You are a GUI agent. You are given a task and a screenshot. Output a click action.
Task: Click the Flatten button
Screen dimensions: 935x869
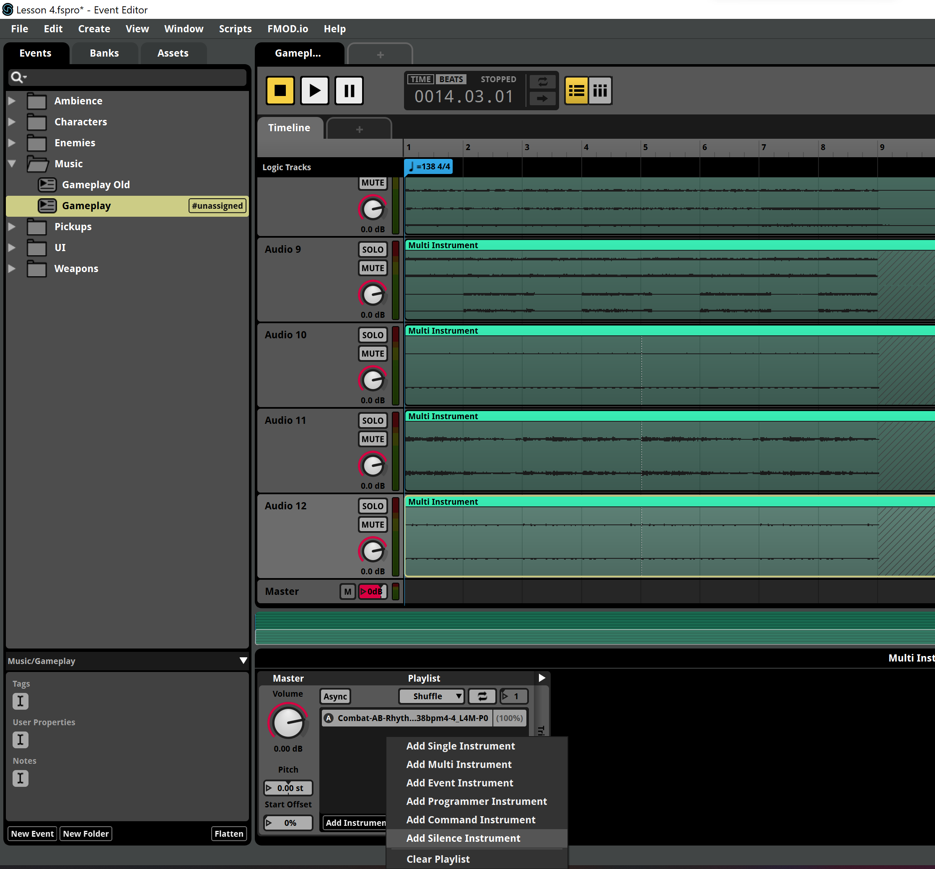228,834
